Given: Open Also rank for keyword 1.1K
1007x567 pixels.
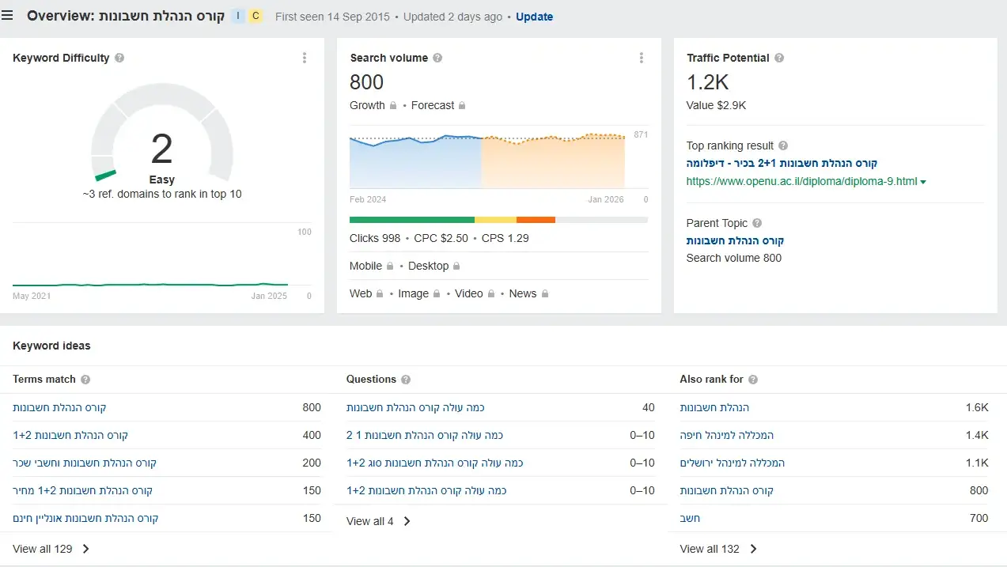Looking at the screenshot, I should [733, 463].
